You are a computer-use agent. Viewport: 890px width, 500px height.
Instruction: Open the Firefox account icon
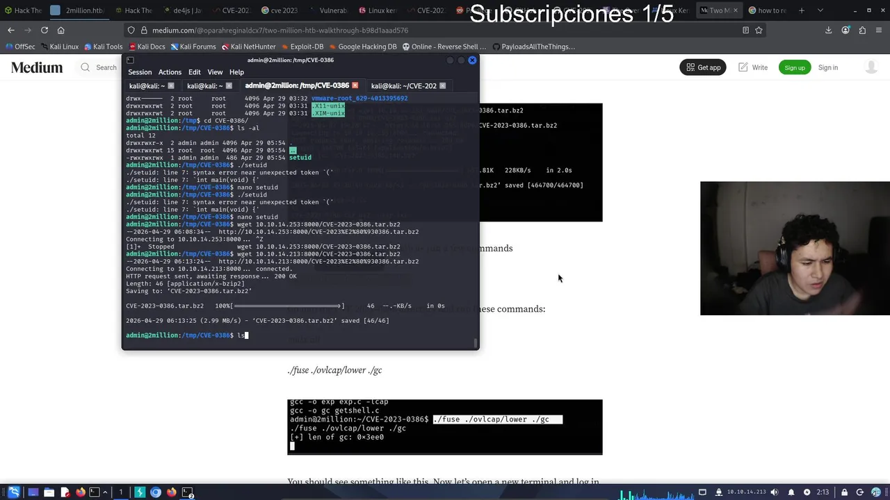coord(845,30)
